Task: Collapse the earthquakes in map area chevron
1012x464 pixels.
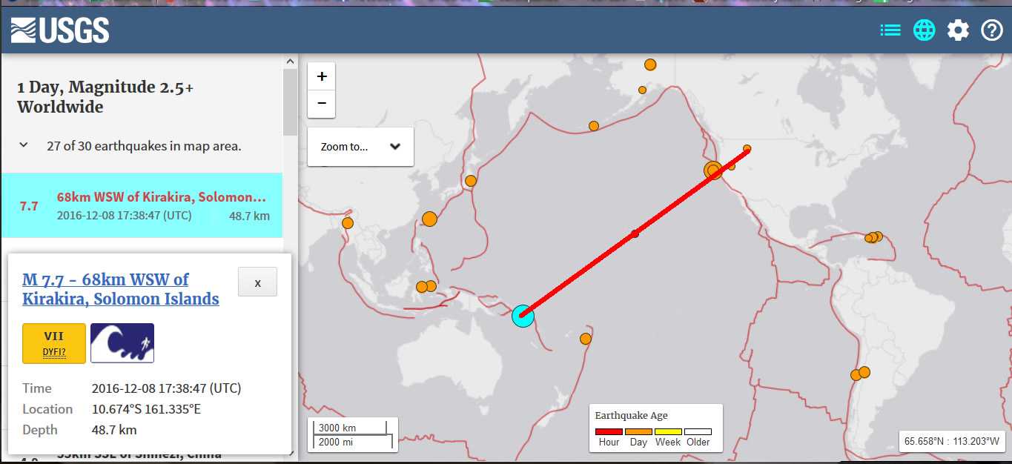Action: click(x=24, y=145)
